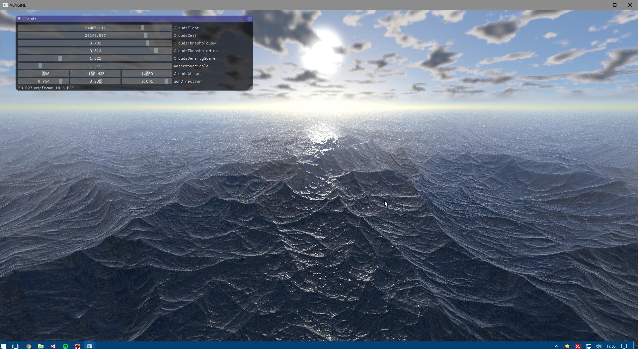Switch to Visual Studio on the taskbar

pyautogui.click(x=53, y=346)
